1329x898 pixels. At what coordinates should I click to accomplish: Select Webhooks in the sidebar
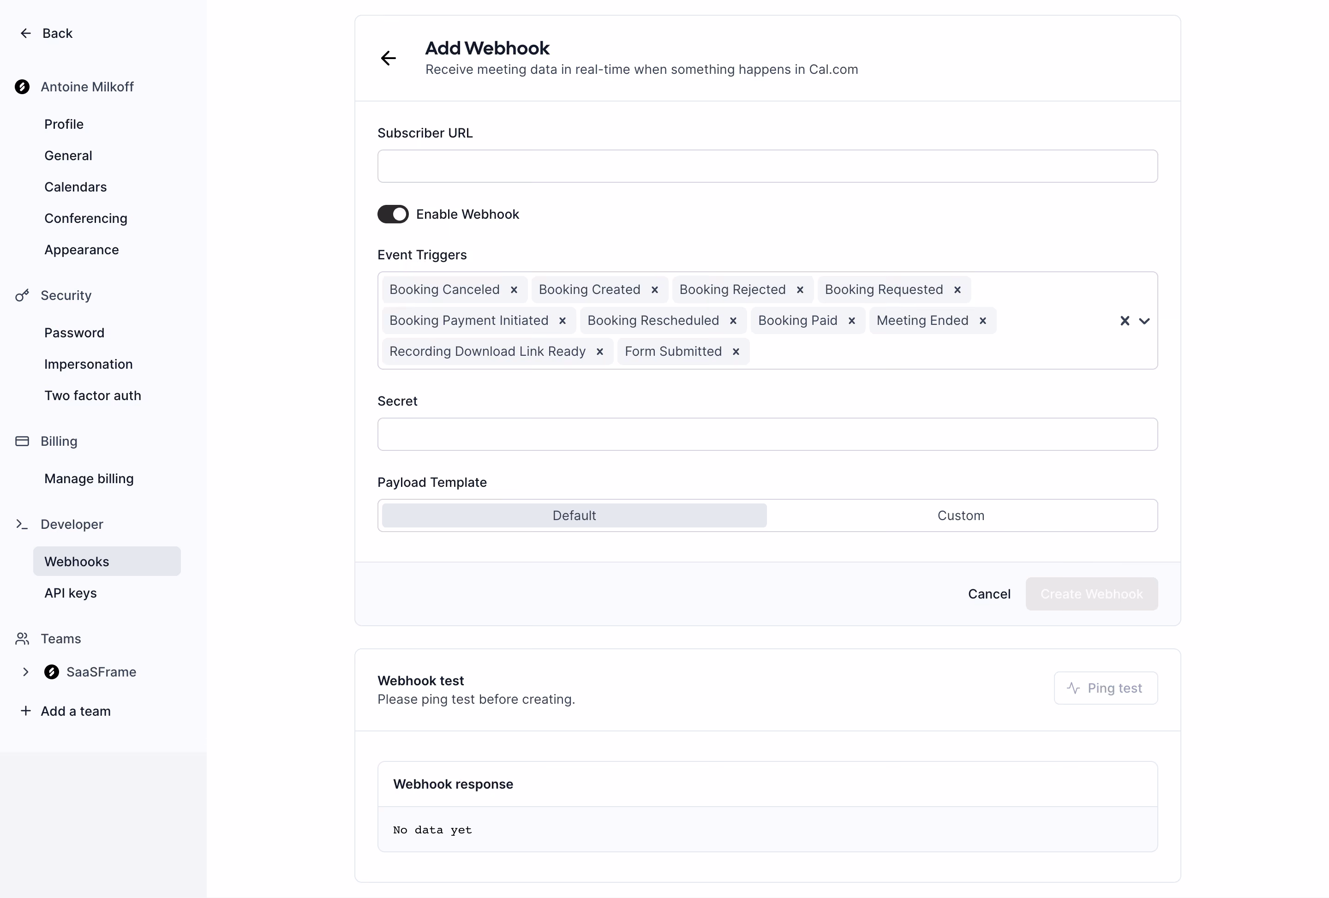point(107,562)
